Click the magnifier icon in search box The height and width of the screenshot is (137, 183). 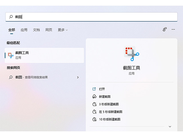(x=11, y=17)
